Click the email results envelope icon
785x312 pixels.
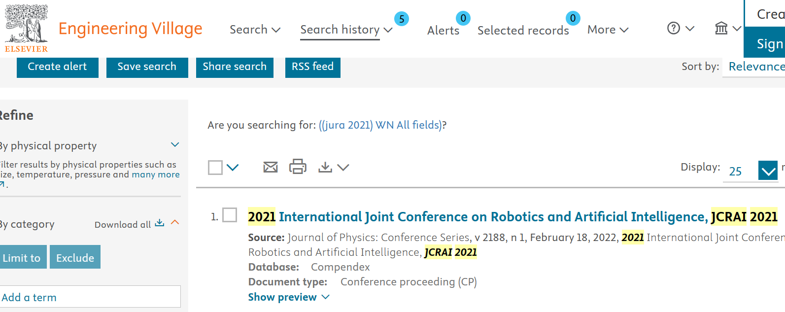(x=270, y=167)
